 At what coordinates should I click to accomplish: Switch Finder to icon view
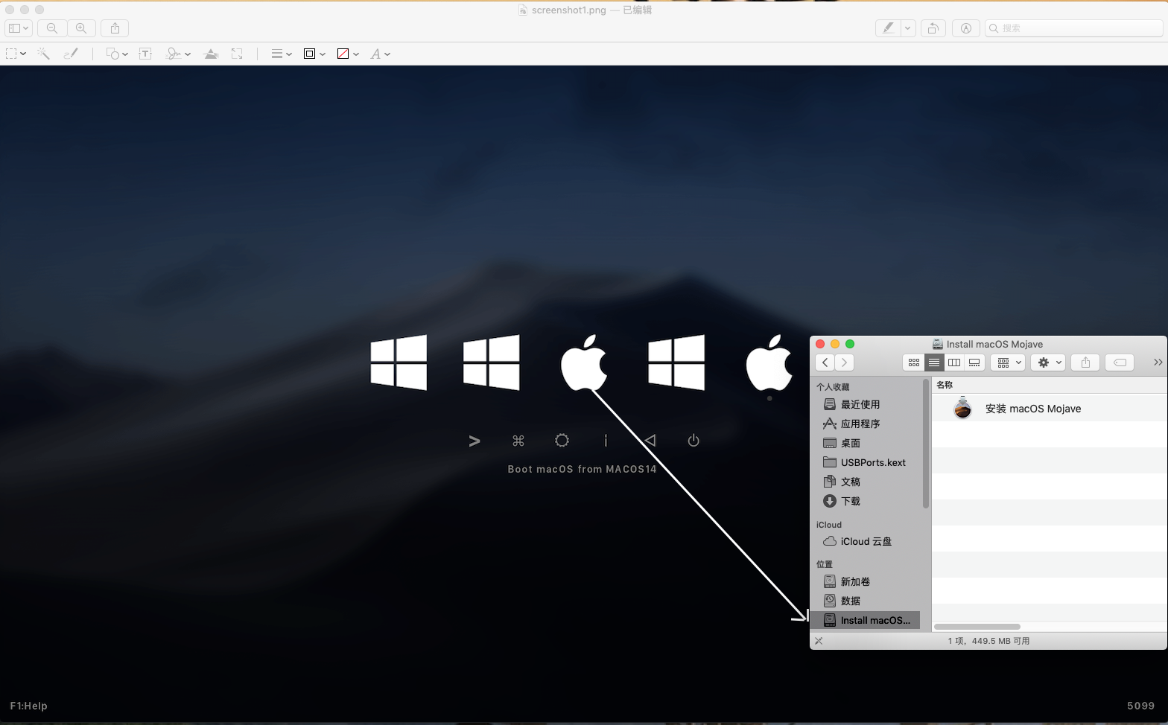(913, 362)
